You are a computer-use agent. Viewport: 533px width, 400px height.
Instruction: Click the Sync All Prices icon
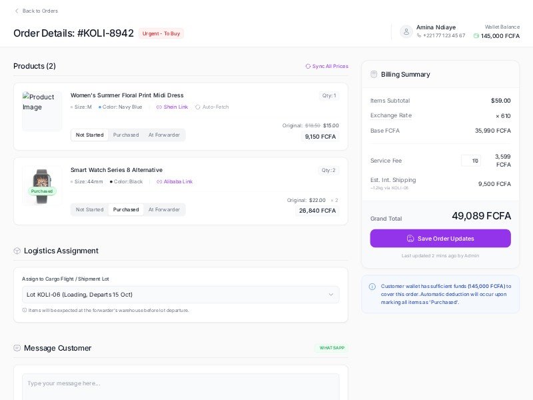click(308, 66)
